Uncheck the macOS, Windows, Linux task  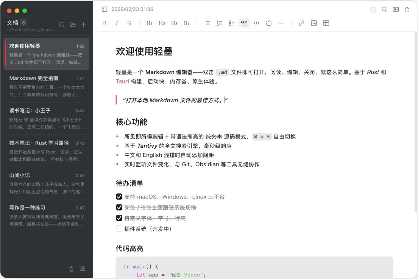[119, 197]
